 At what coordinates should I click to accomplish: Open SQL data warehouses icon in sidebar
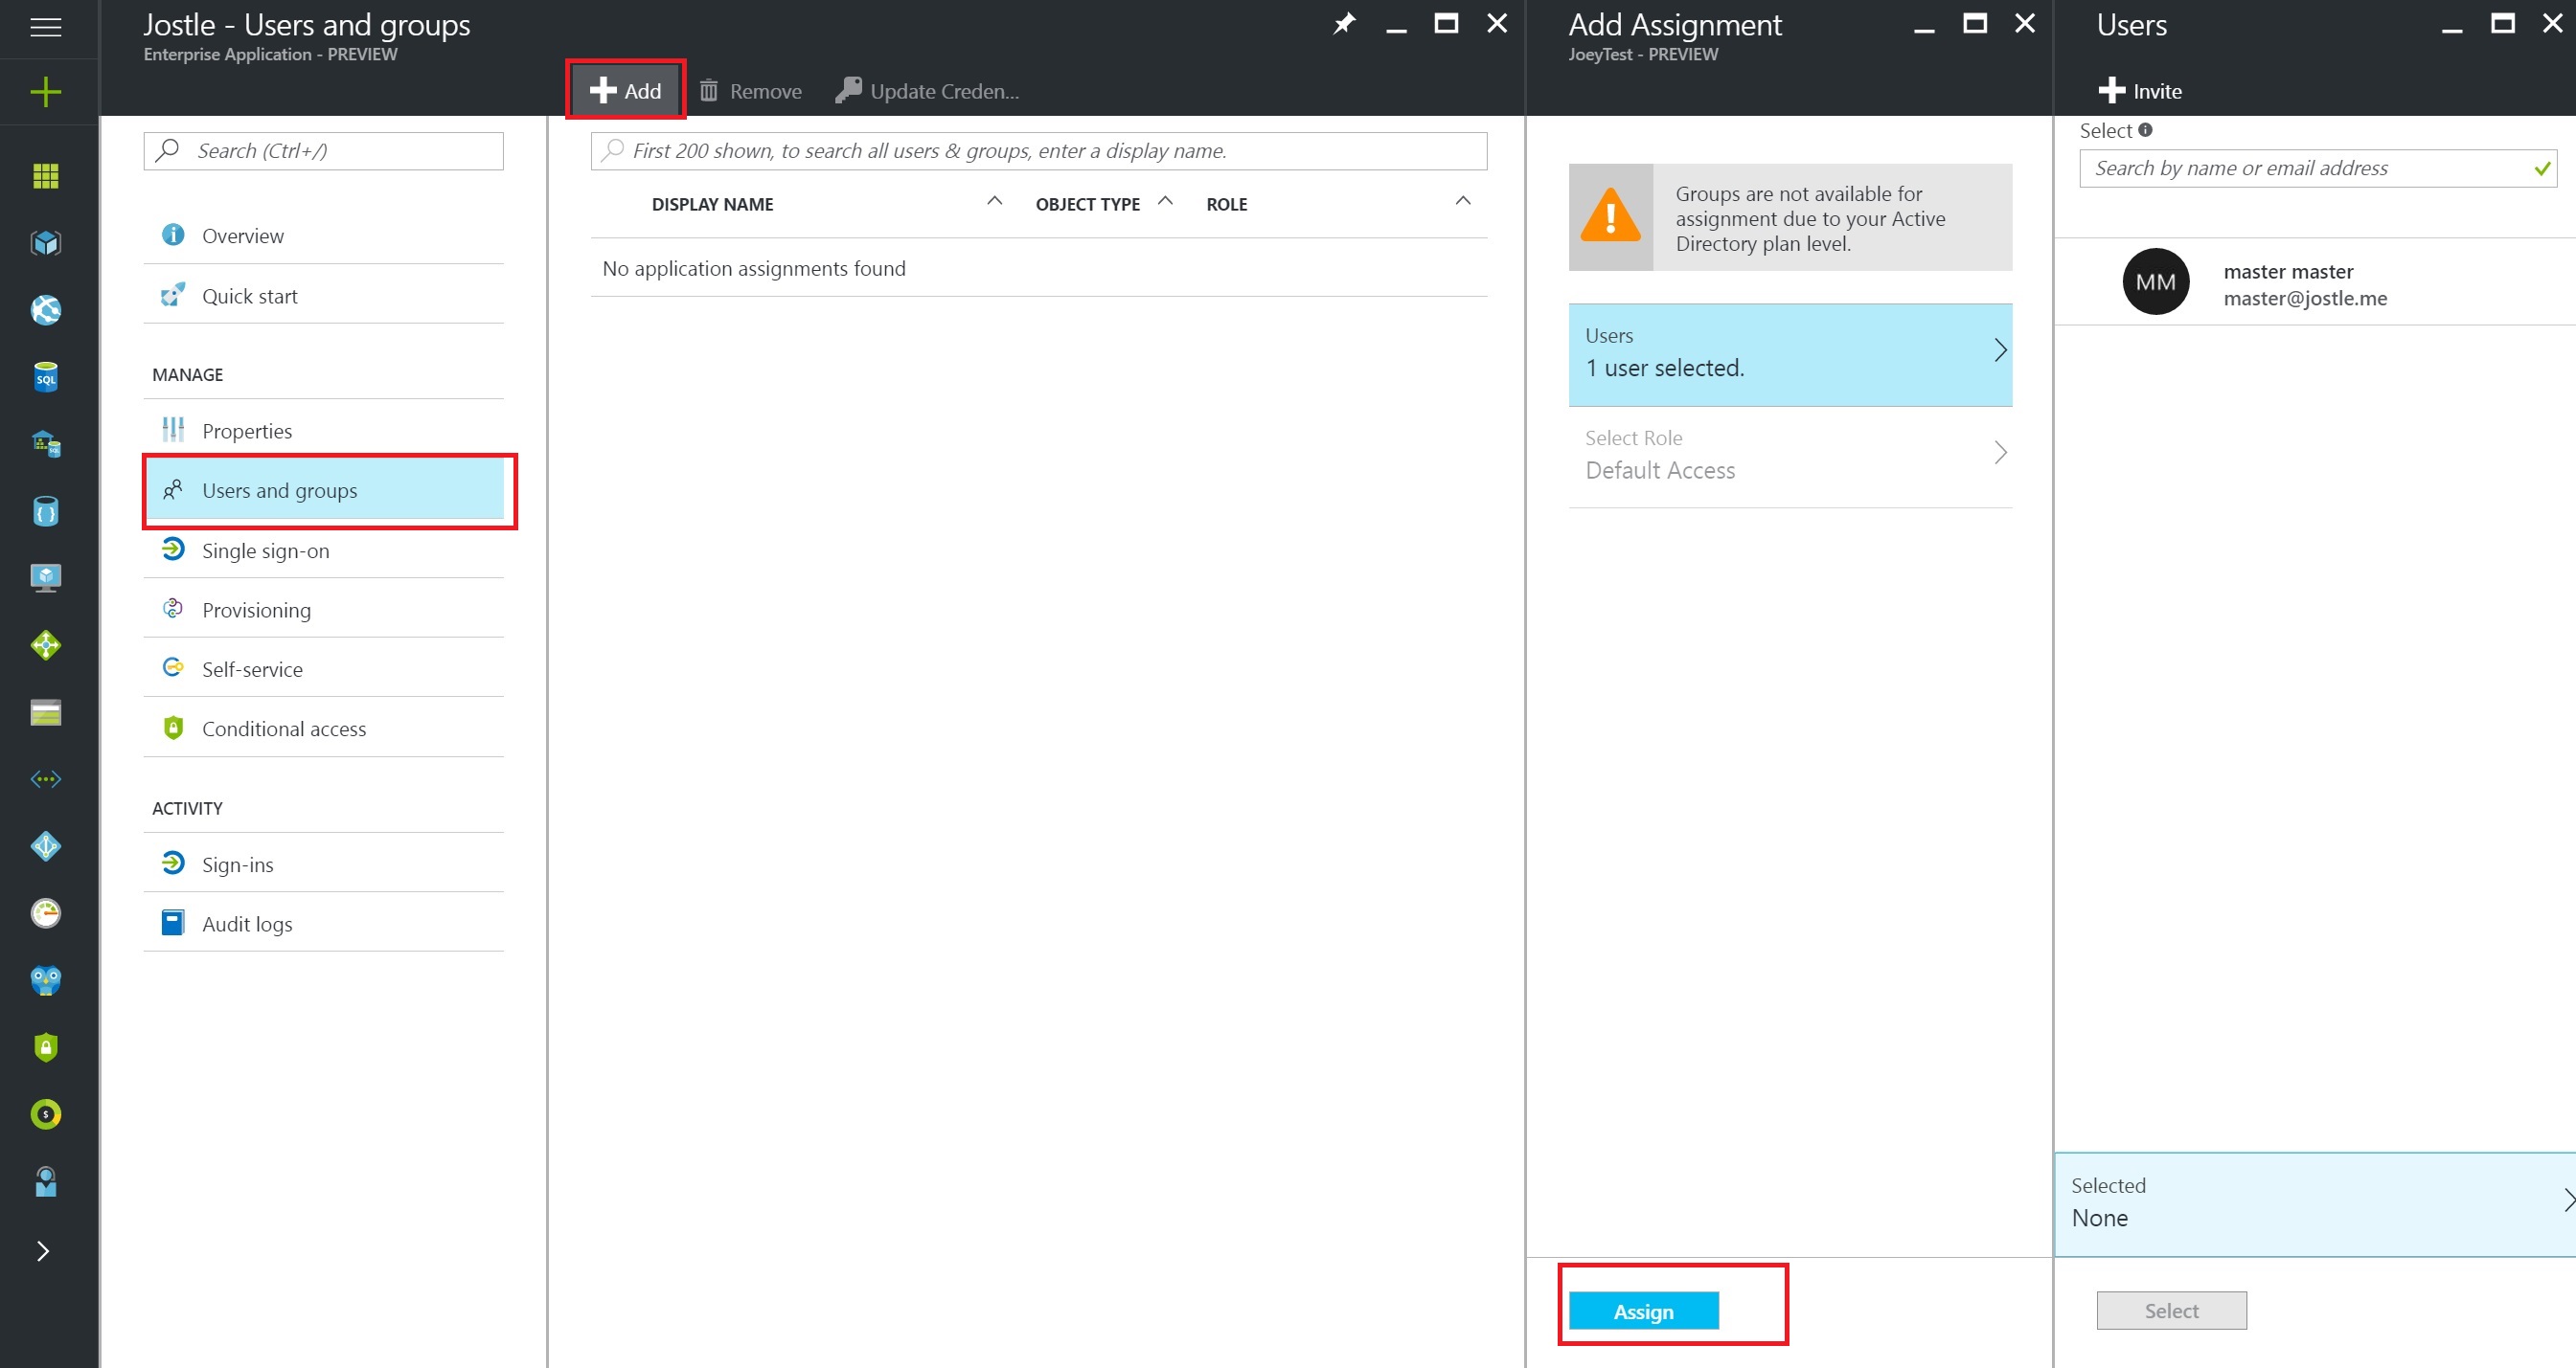tap(46, 443)
